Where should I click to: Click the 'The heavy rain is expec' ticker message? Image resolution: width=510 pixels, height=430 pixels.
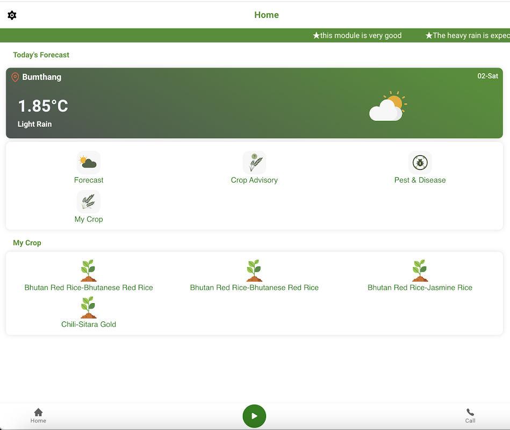coord(468,35)
